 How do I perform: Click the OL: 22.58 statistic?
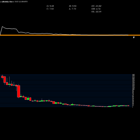tap(96, 12)
